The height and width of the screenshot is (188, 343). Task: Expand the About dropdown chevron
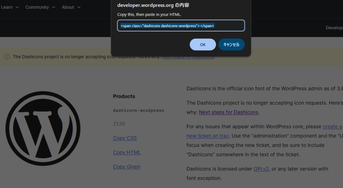[79, 7]
